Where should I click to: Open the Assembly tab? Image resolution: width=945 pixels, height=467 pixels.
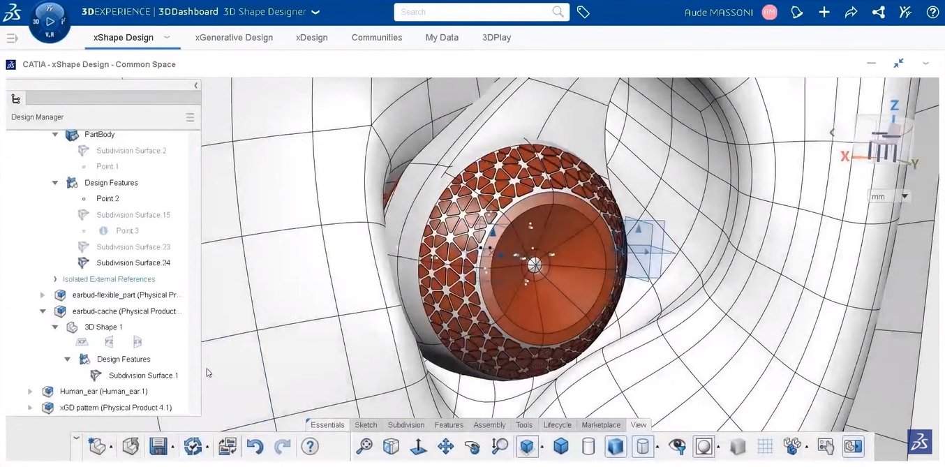click(x=489, y=424)
